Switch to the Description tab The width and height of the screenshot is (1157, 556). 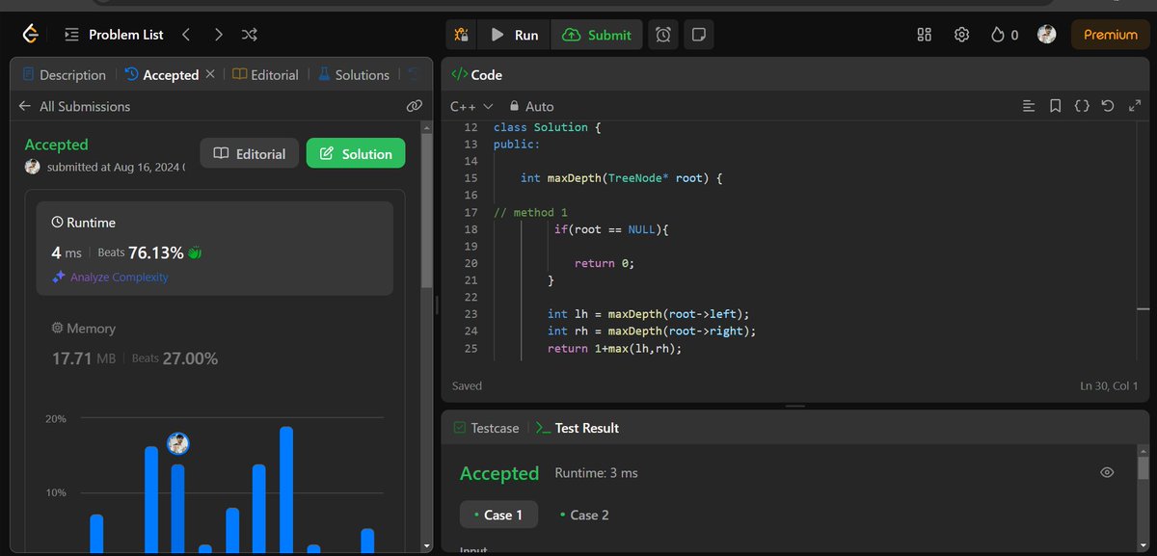pos(64,74)
